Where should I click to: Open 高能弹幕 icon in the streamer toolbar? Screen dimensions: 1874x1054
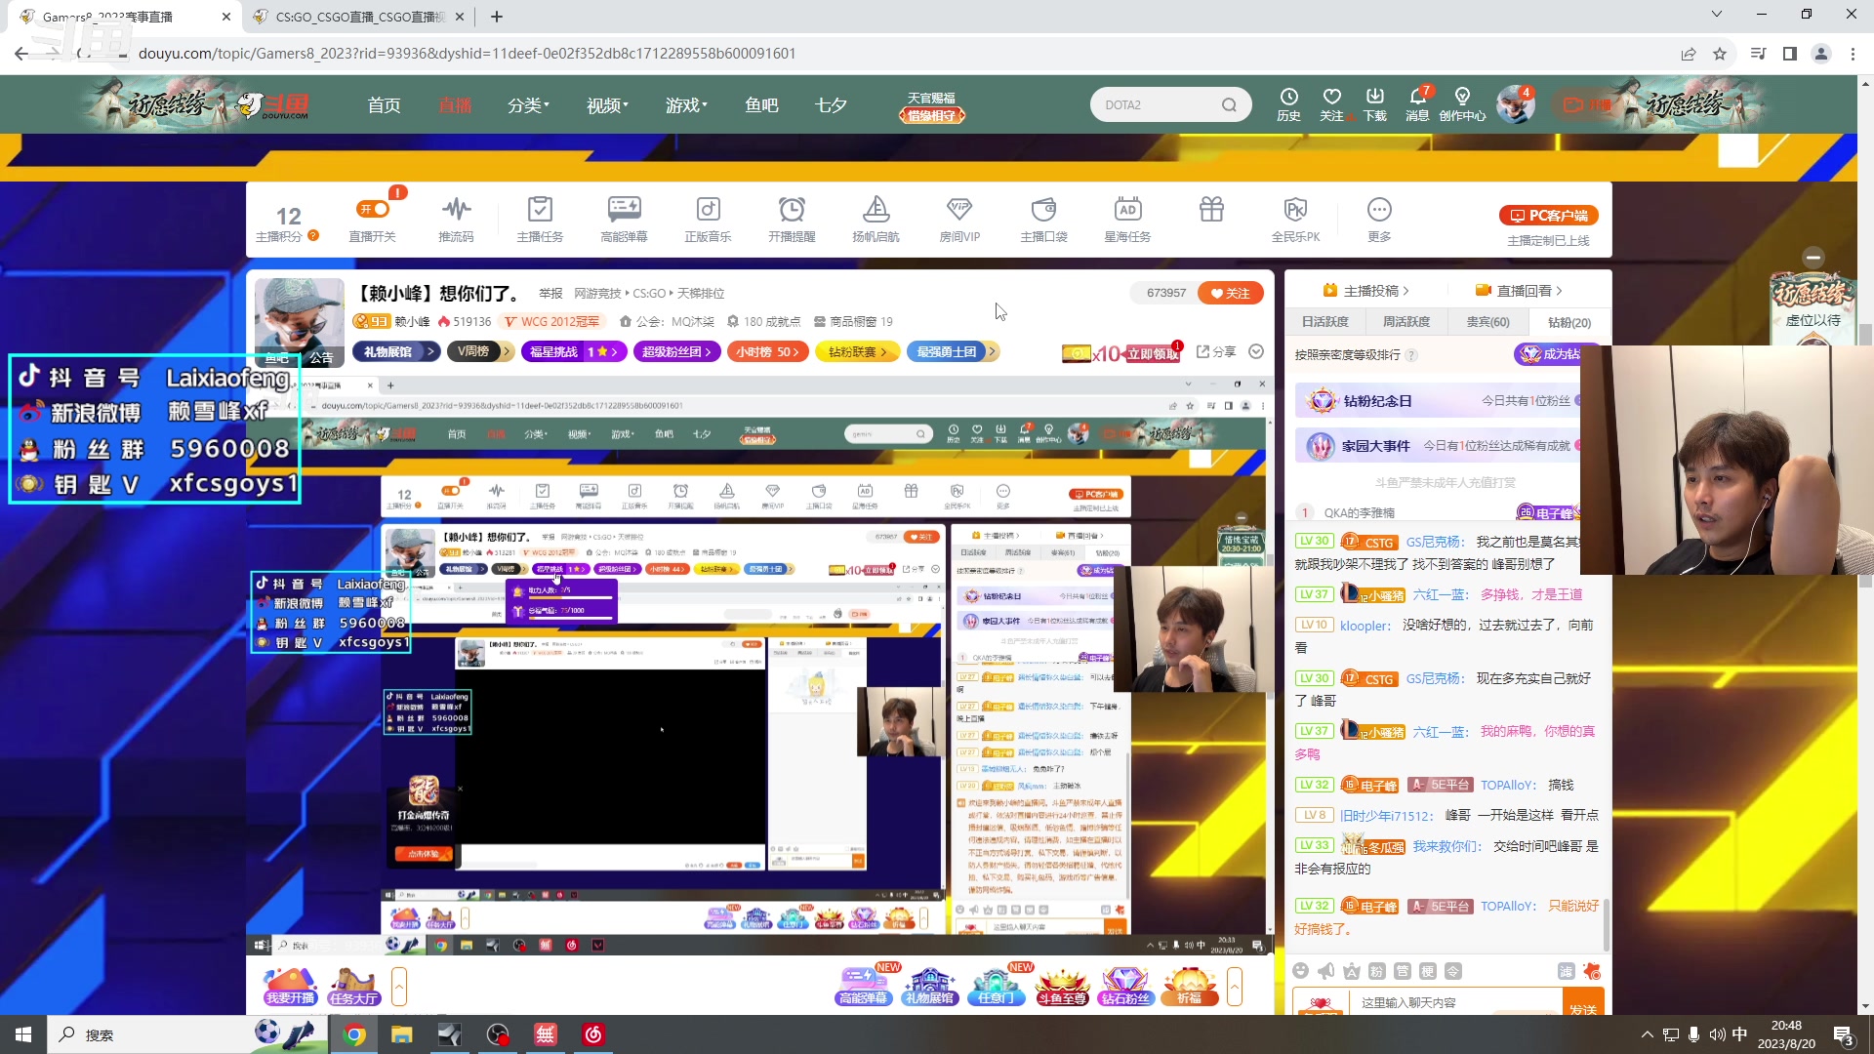click(624, 219)
